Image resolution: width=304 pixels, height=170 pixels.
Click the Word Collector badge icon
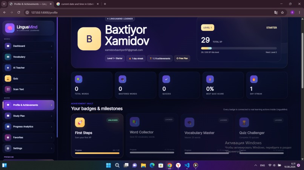coord(135,122)
